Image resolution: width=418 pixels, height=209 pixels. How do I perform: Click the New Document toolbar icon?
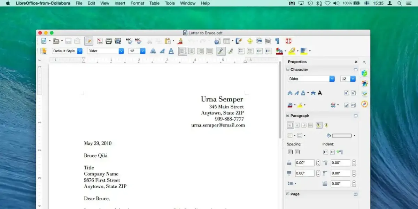pos(44,41)
